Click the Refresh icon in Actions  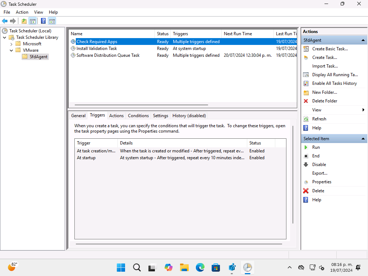pos(306,119)
